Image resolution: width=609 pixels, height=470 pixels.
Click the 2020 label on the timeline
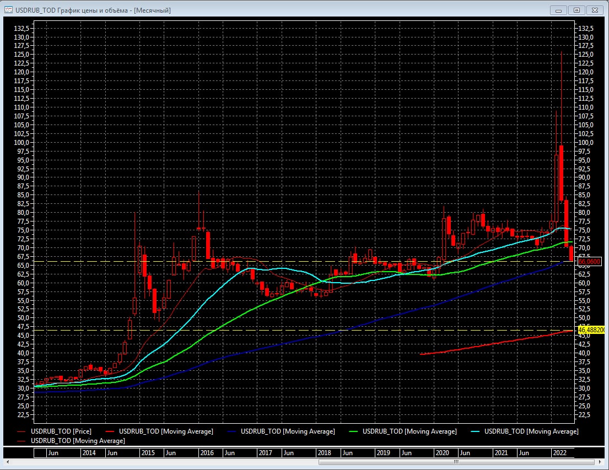click(442, 453)
